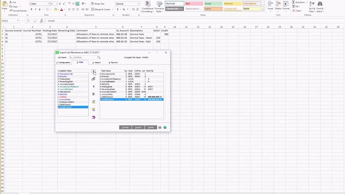Expand the Merge & Center dropdown arrow

(112, 9)
